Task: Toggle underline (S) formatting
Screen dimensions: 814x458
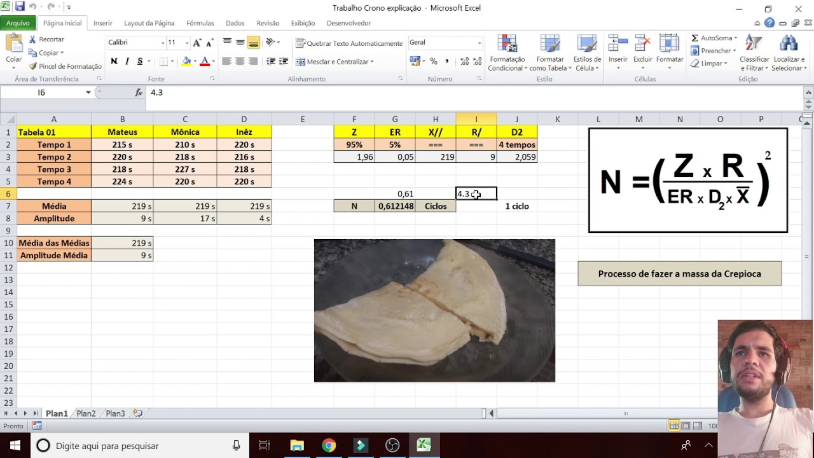Action: (x=140, y=62)
